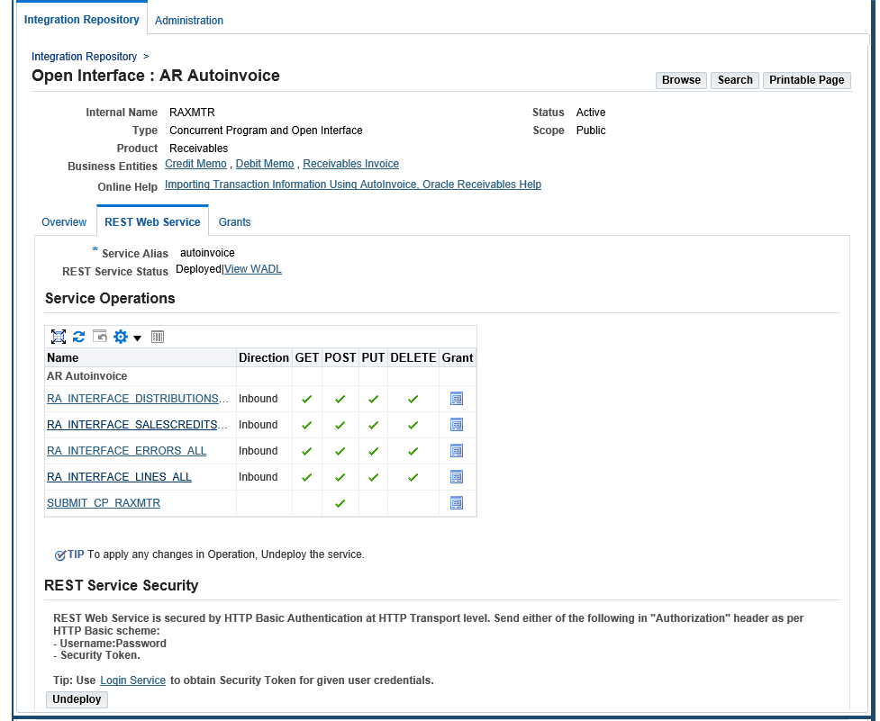Revert changes in the operations table
Image resolution: width=880 pixels, height=721 pixels.
click(99, 336)
